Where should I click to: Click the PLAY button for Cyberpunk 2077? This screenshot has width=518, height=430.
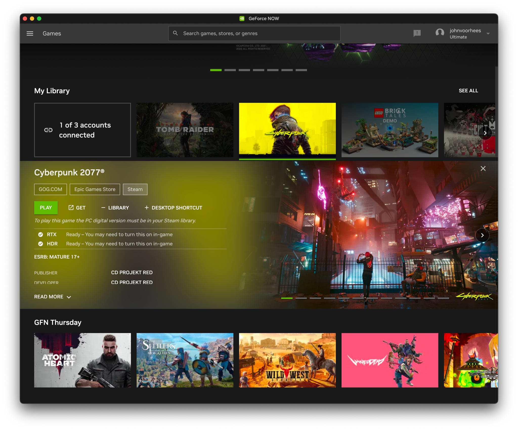46,208
